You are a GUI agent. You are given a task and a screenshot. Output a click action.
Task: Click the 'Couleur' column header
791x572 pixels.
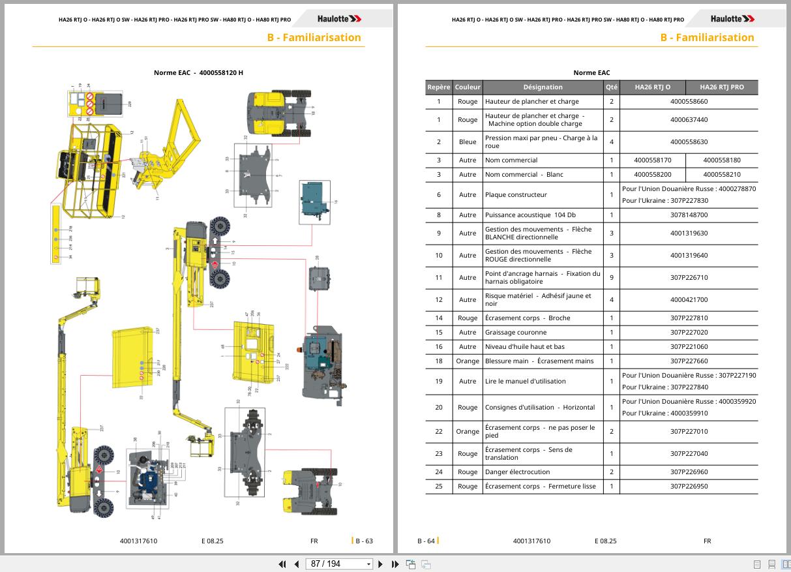coord(468,87)
